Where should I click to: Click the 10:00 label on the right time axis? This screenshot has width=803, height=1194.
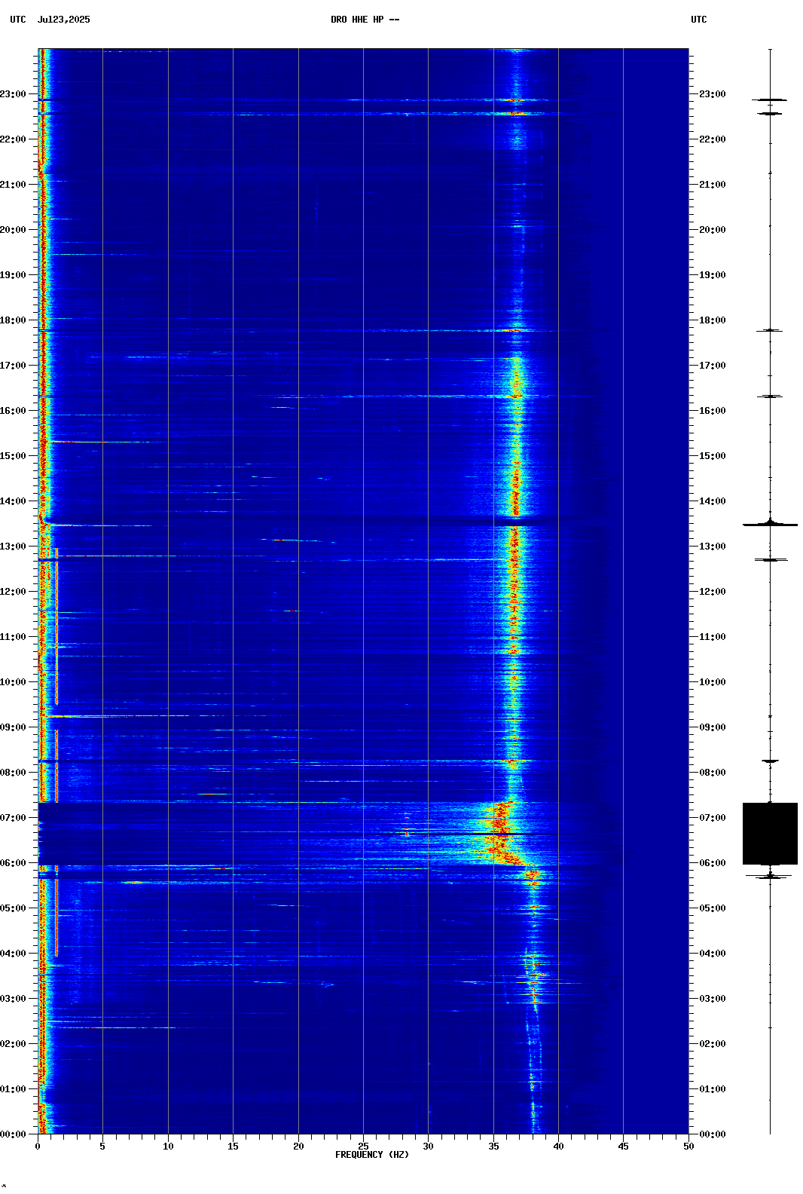point(713,682)
